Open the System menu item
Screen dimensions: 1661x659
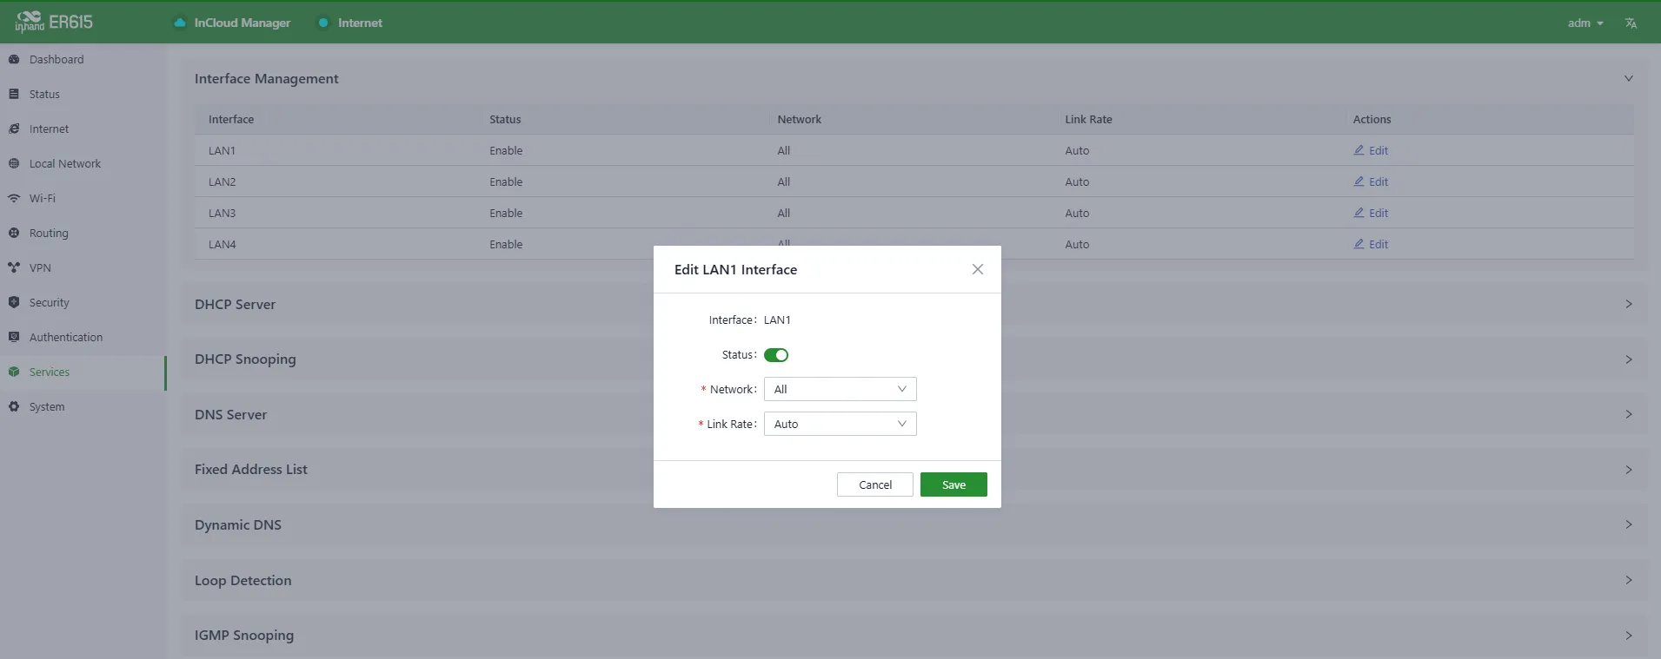(x=83, y=406)
